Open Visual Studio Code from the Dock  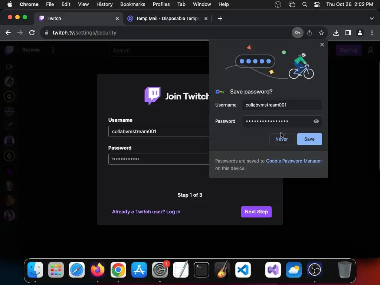tap(243, 270)
